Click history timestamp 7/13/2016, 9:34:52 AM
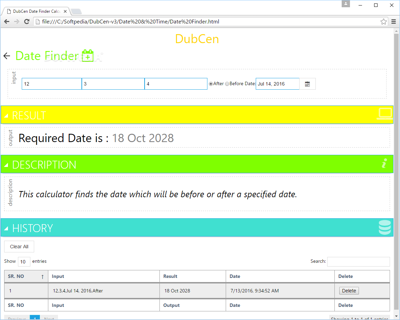This screenshot has height=320, width=400. (255, 291)
